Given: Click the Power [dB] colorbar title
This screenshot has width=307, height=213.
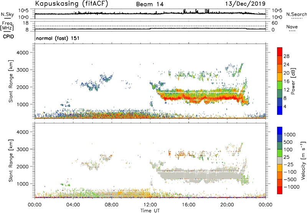Looking at the screenshot, I should 293,81.
